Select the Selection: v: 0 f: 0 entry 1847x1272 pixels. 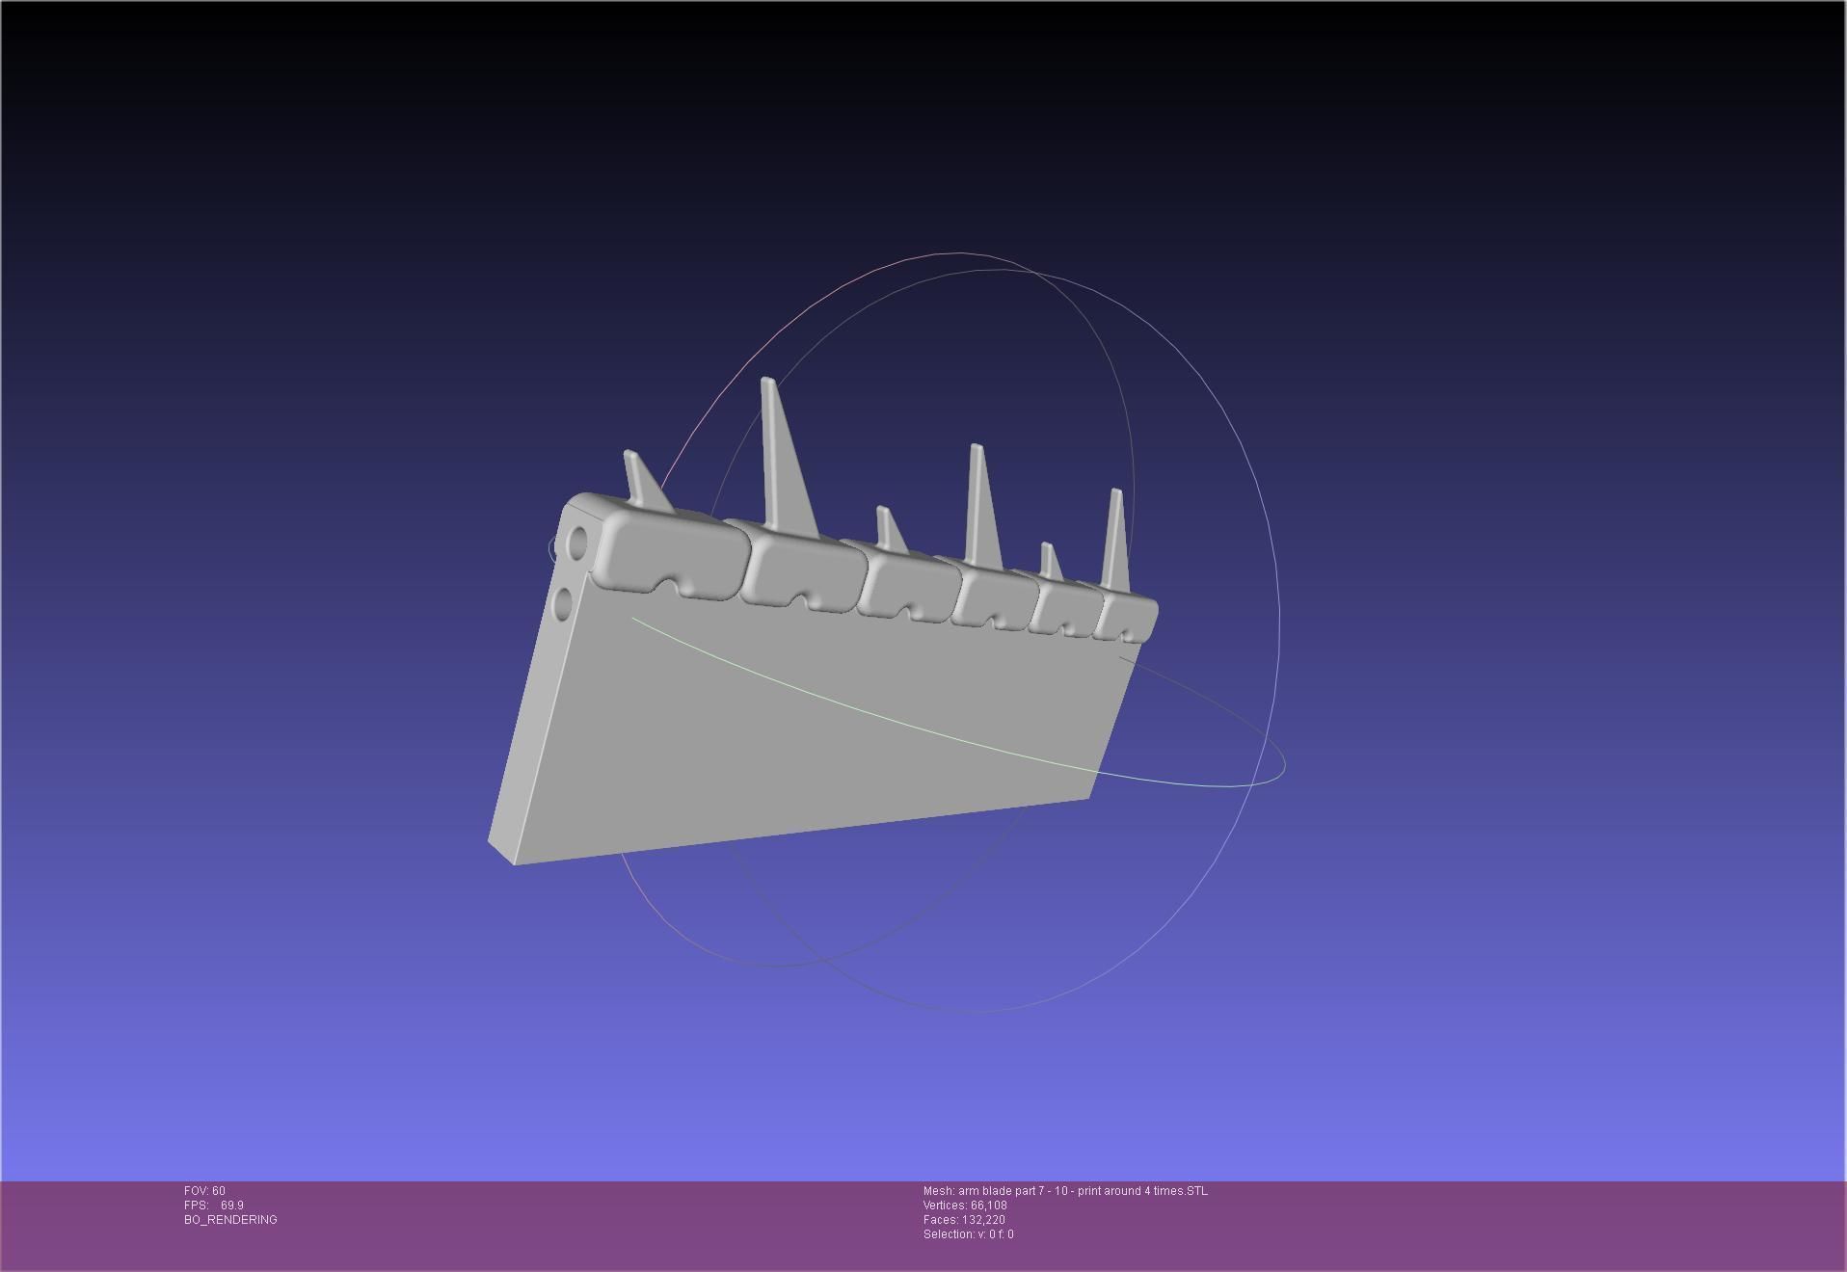pyautogui.click(x=968, y=1234)
